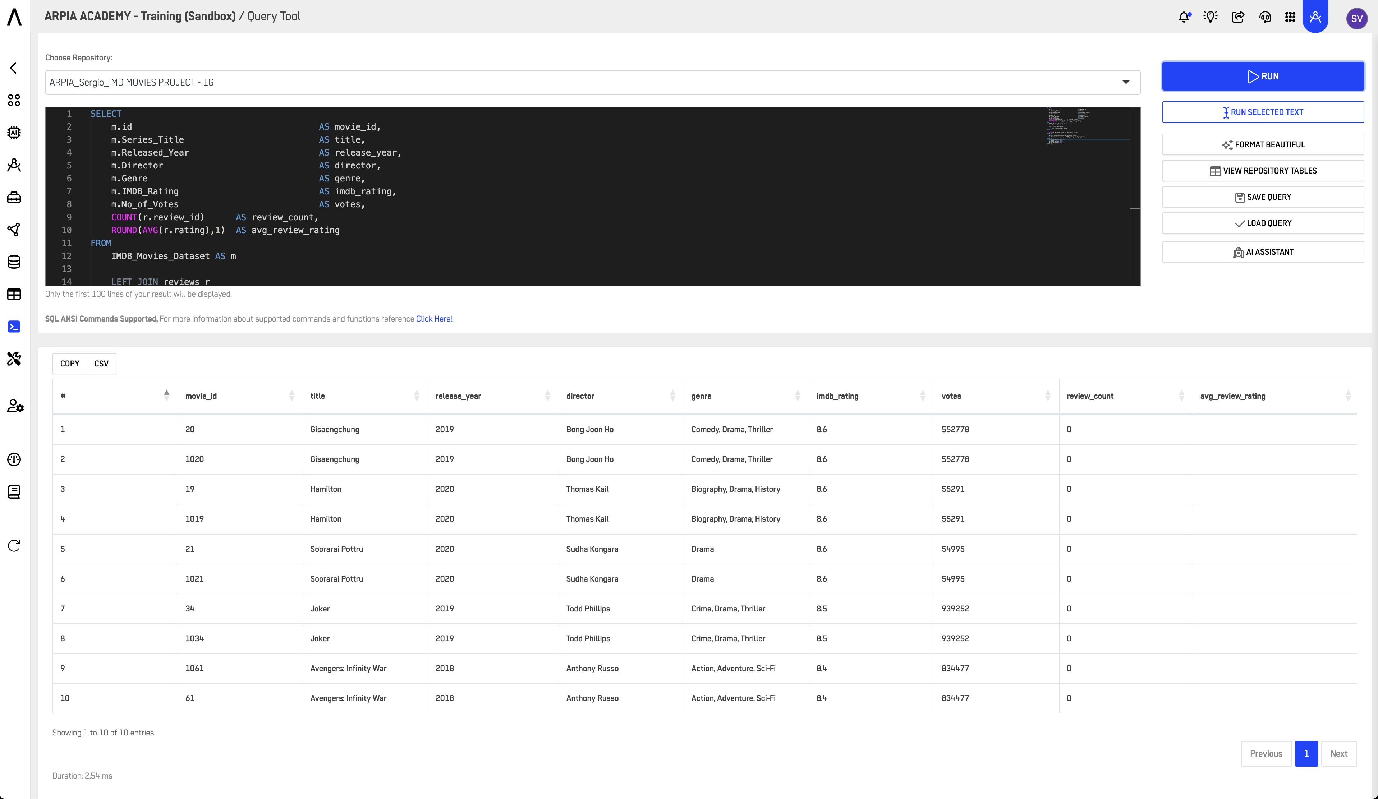Open the user settings sidebar icon
Screen dimensions: 1378x799
(15, 406)
